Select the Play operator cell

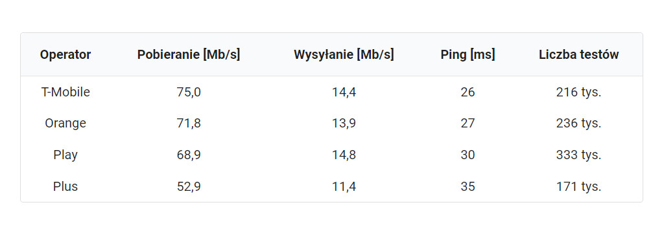[65, 155]
